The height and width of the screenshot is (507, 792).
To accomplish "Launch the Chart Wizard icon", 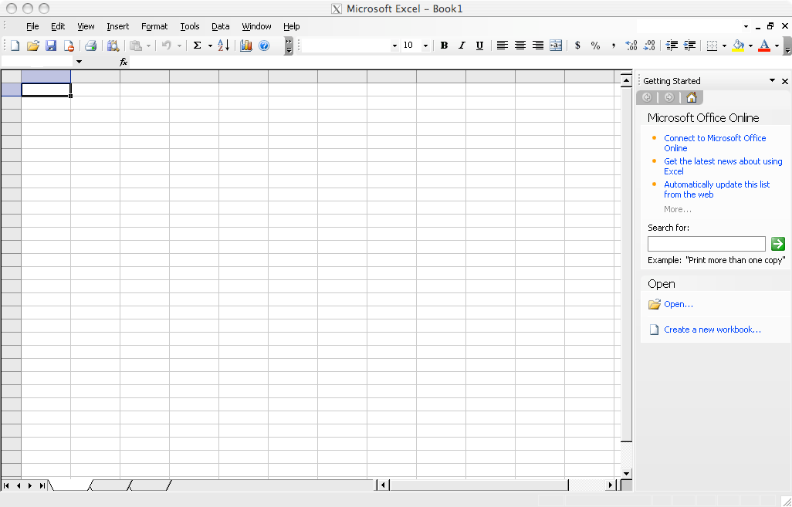I will point(246,46).
